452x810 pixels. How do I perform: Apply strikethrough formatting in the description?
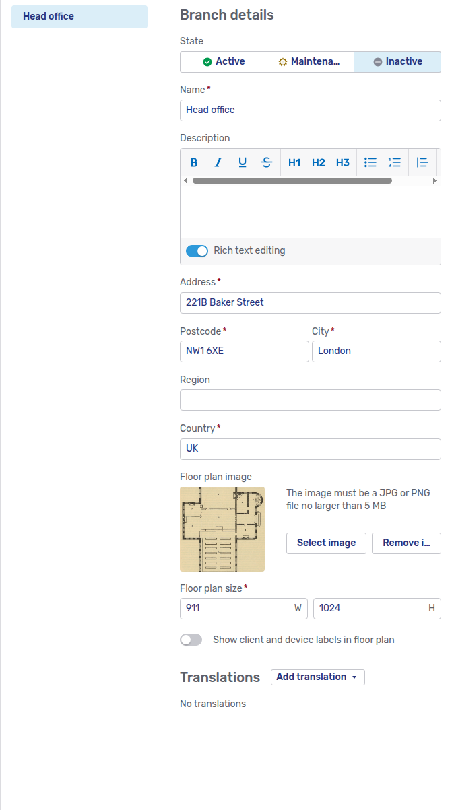[266, 162]
